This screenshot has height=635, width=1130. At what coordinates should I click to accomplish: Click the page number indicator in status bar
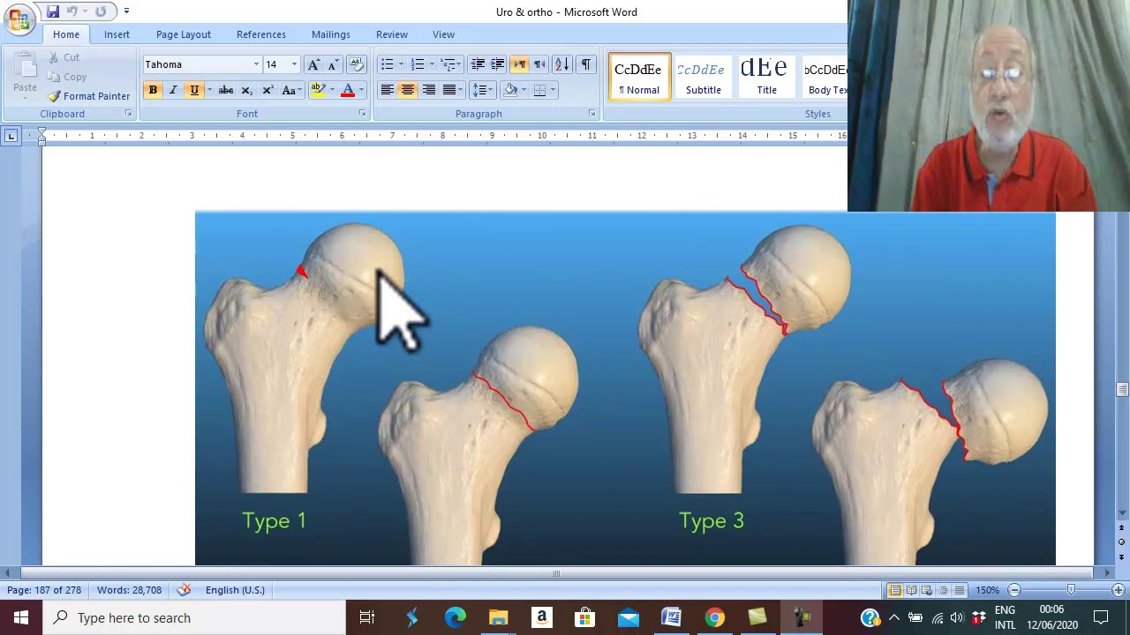[44, 590]
